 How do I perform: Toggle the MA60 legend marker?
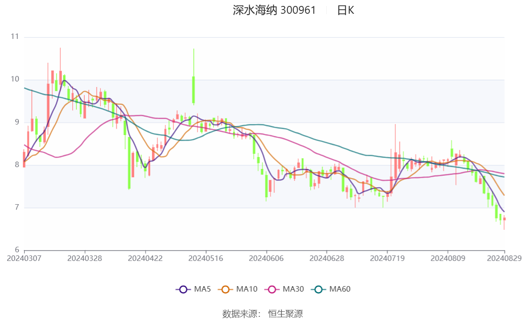(x=319, y=289)
